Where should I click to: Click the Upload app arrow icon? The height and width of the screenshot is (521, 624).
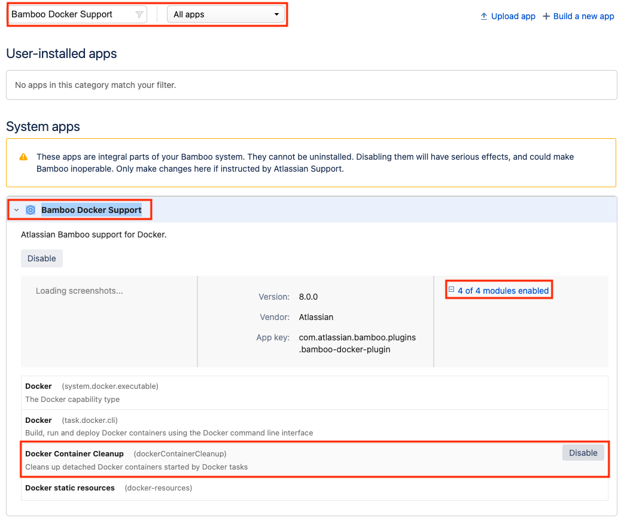coord(483,16)
